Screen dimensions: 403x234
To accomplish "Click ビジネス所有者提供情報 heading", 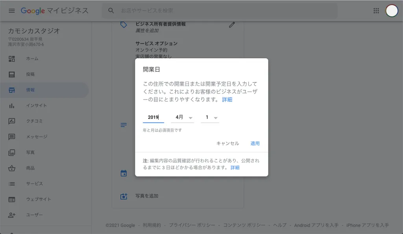I will (161, 24).
